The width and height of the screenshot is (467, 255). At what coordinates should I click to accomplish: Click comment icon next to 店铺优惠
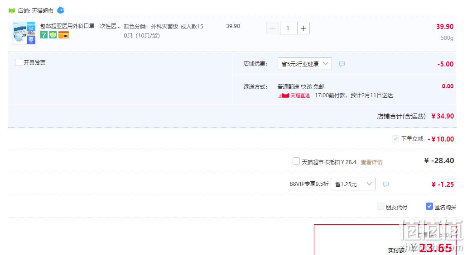click(342, 64)
